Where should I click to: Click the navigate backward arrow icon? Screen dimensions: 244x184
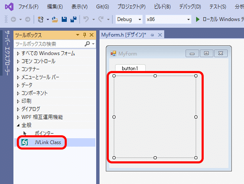coord(13,19)
